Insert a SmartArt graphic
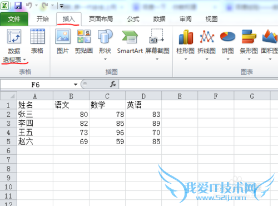 [130, 41]
